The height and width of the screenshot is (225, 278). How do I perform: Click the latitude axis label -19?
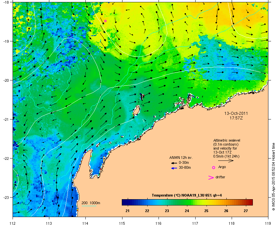[6, 41]
